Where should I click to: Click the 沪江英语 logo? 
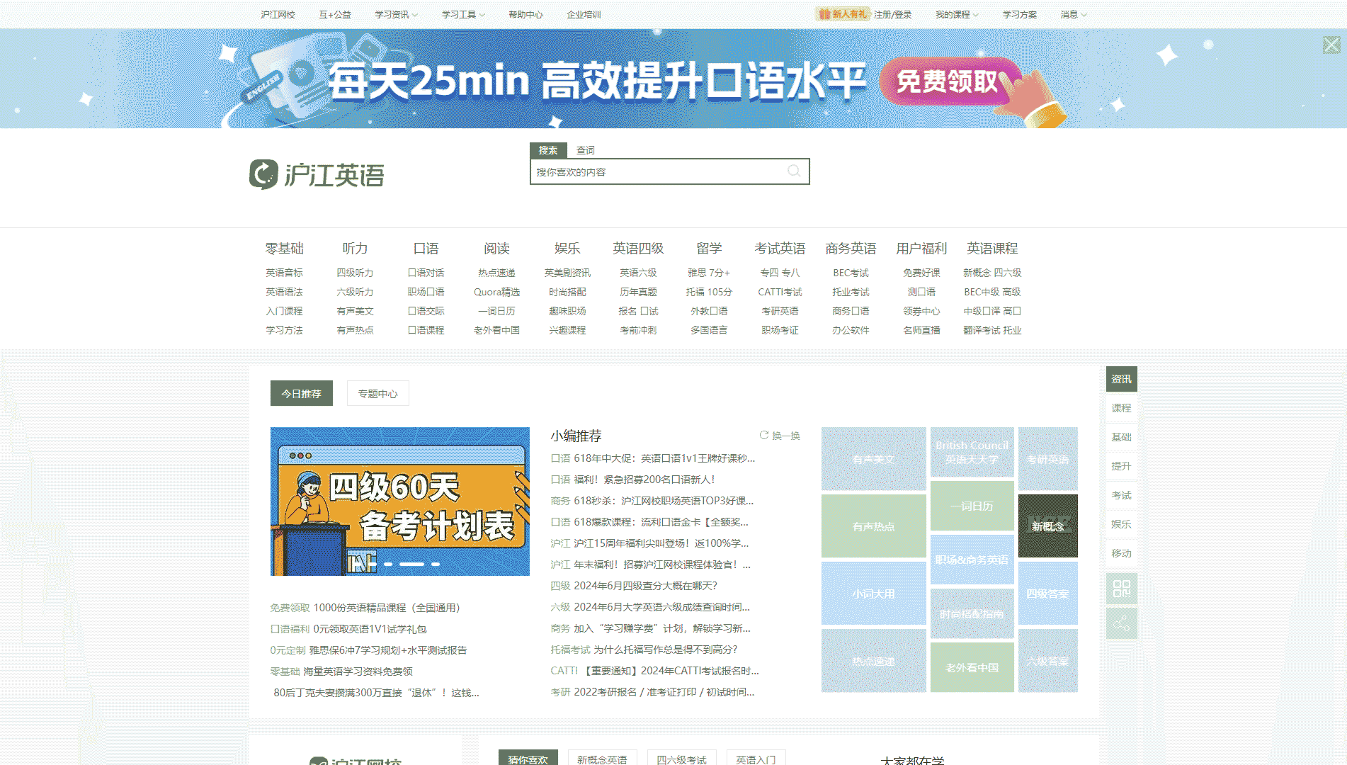(317, 174)
